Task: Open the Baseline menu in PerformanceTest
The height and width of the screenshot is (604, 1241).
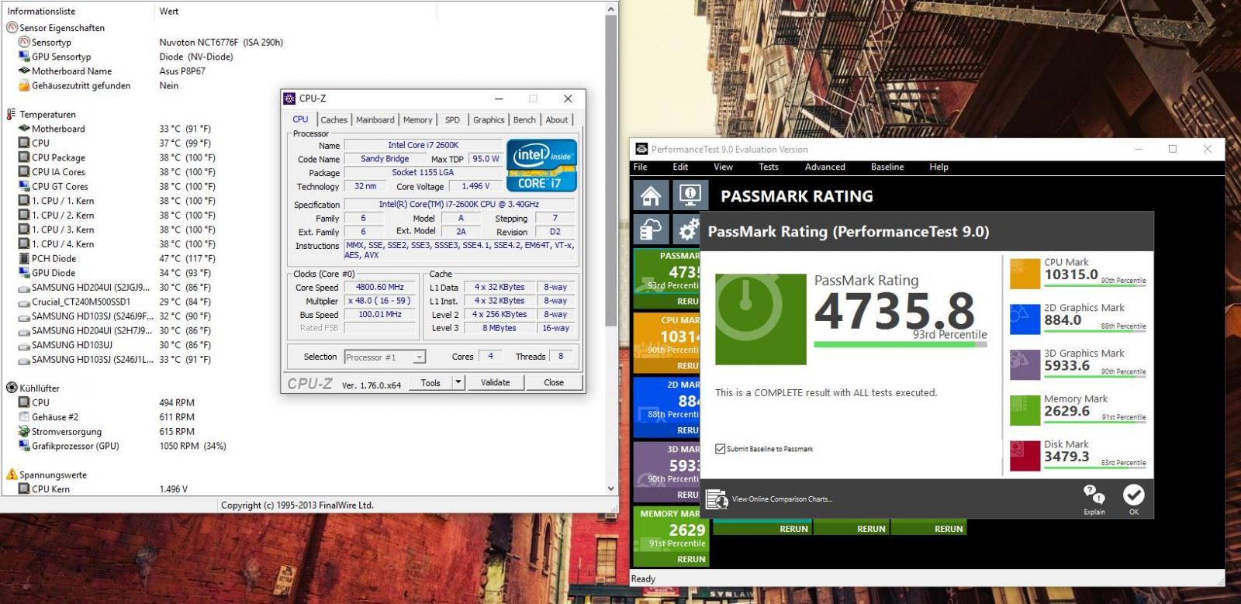Action: point(887,167)
